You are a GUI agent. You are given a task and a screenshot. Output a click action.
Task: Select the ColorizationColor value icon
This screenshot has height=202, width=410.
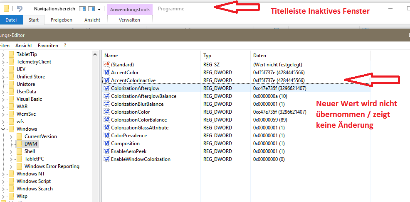(107, 112)
